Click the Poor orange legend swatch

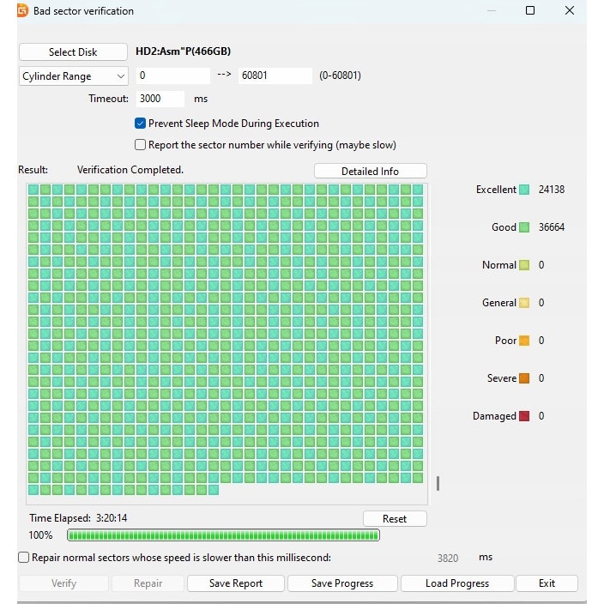(523, 341)
